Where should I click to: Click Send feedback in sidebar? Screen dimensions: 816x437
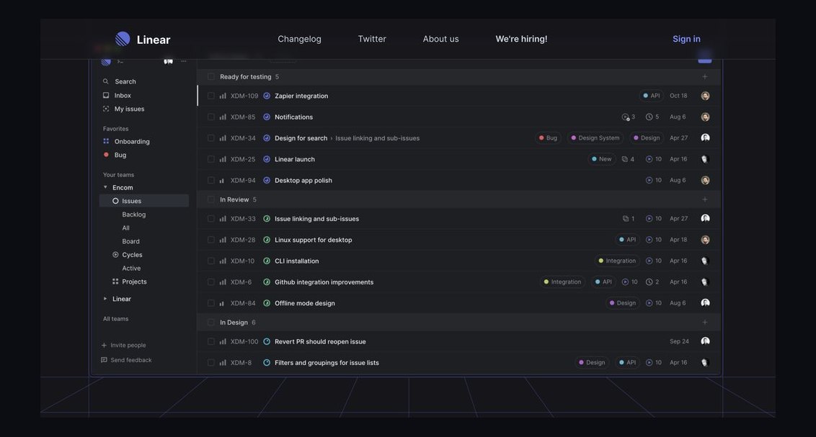point(131,360)
